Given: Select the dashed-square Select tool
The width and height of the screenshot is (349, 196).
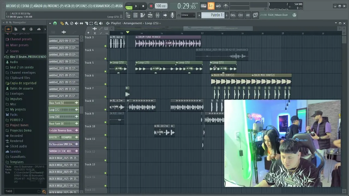Looking at the screenshot, I should (x=91, y=23).
